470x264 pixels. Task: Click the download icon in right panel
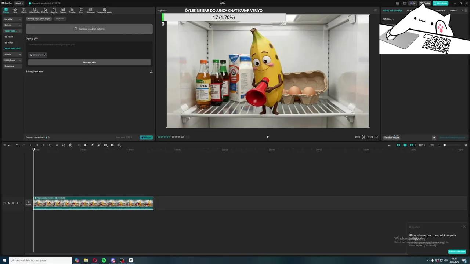click(x=434, y=137)
